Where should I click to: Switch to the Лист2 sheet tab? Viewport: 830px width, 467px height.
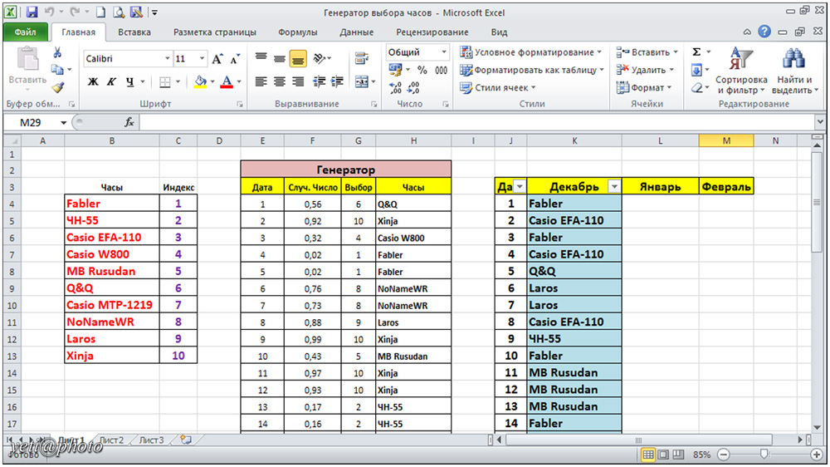click(x=110, y=440)
